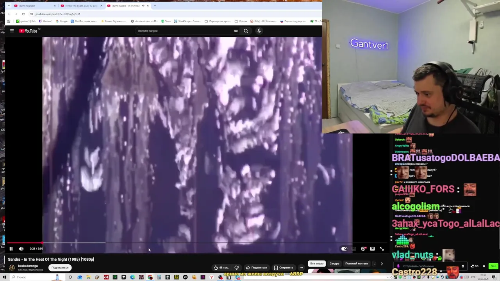The height and width of the screenshot is (281, 500).
Task: Show more filter chips right arrow
Action: tap(382, 263)
